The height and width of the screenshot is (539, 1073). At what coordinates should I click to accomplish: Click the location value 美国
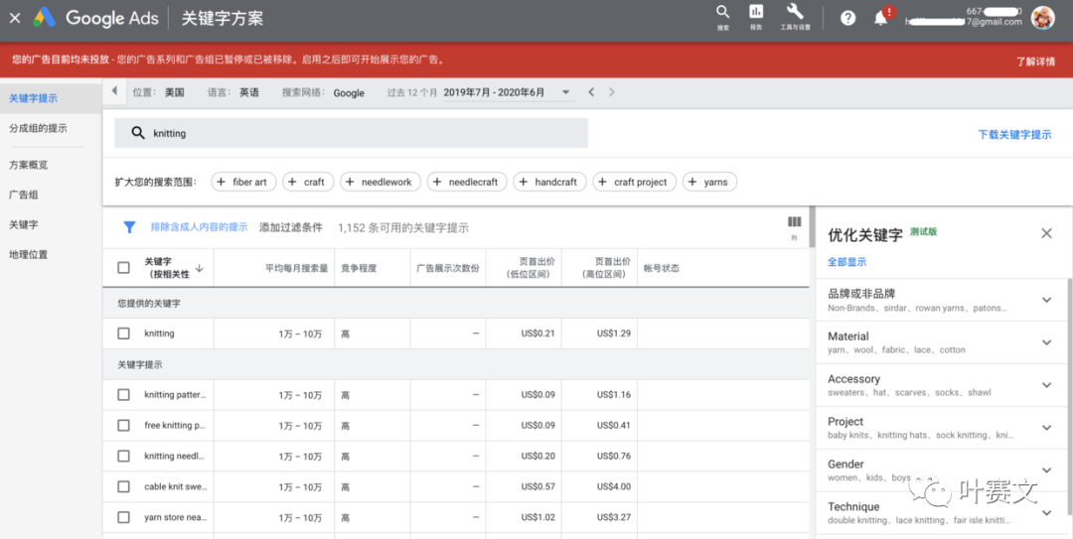click(x=175, y=92)
